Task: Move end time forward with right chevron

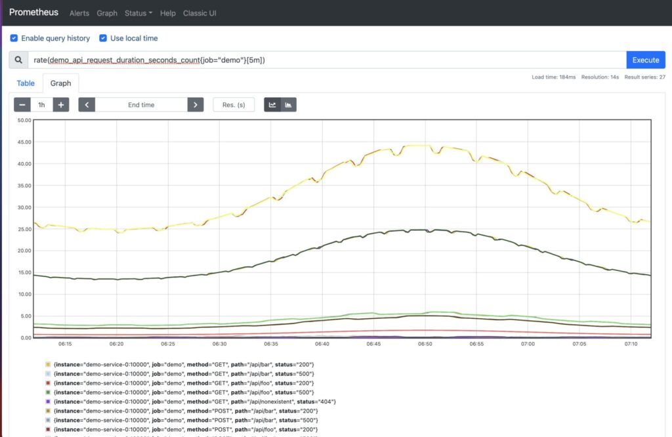Action: (x=196, y=104)
